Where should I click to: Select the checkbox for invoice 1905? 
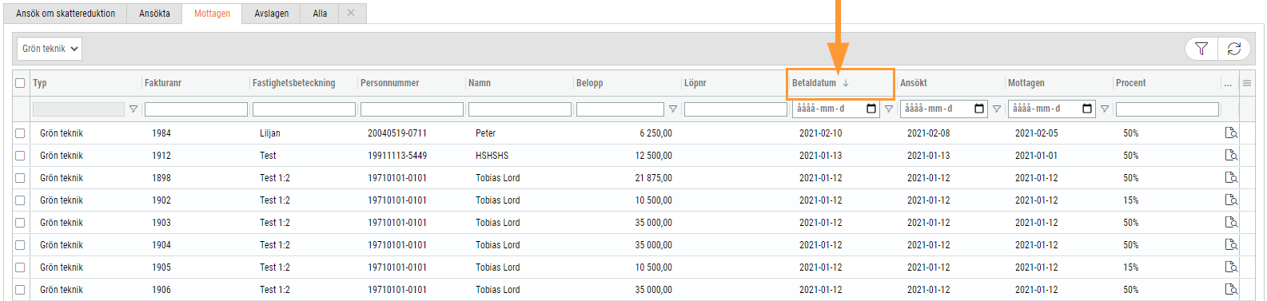(x=20, y=267)
